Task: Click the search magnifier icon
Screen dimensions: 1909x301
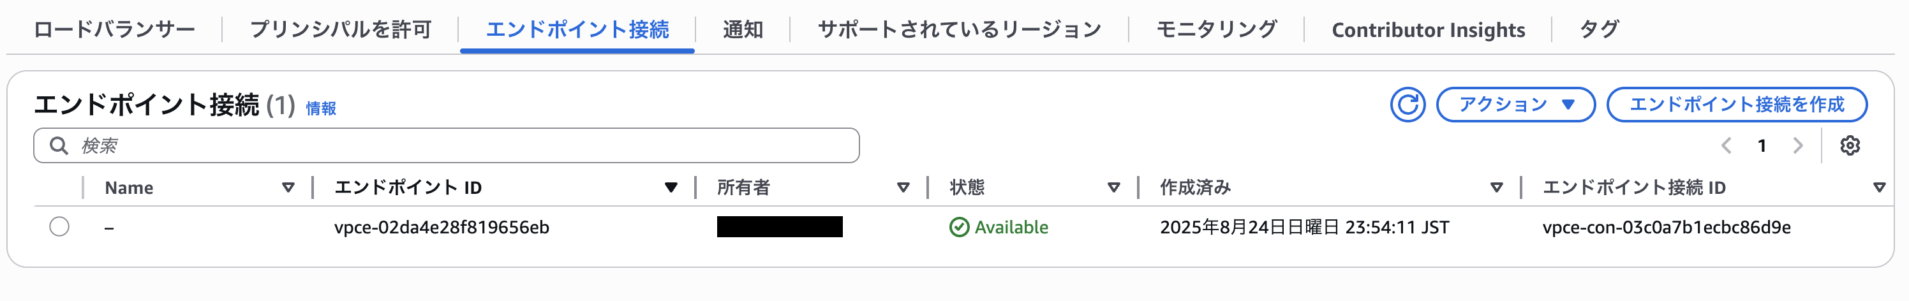Action: pos(59,145)
